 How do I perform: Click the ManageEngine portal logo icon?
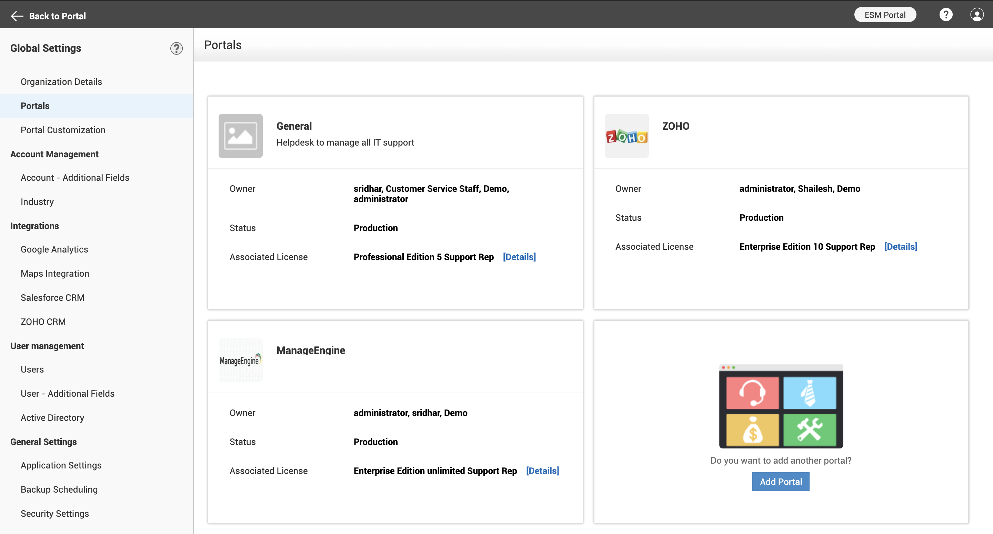pyautogui.click(x=240, y=359)
